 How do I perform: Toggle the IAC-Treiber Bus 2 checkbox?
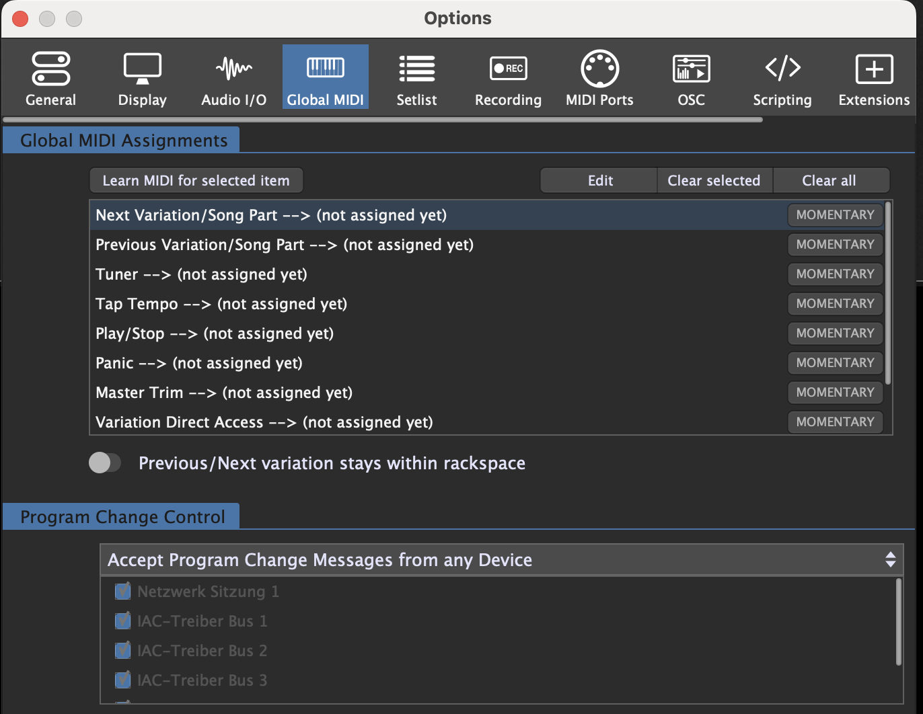coord(122,651)
